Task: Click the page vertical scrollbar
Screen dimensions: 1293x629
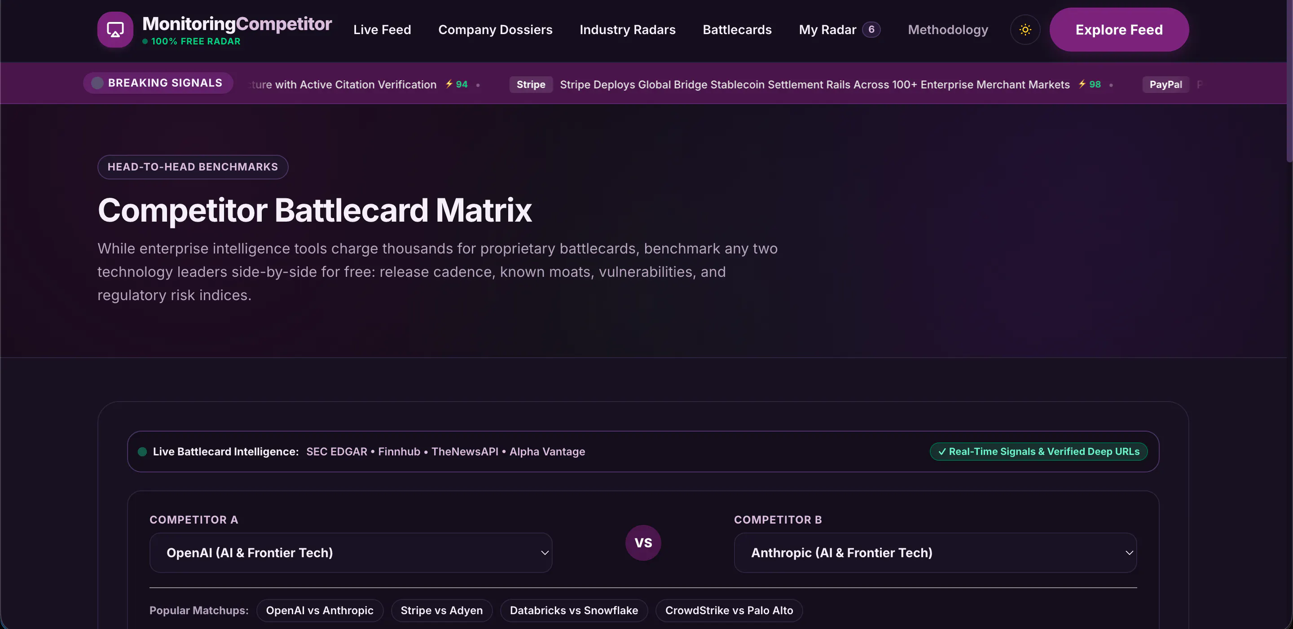Action: [1289, 80]
